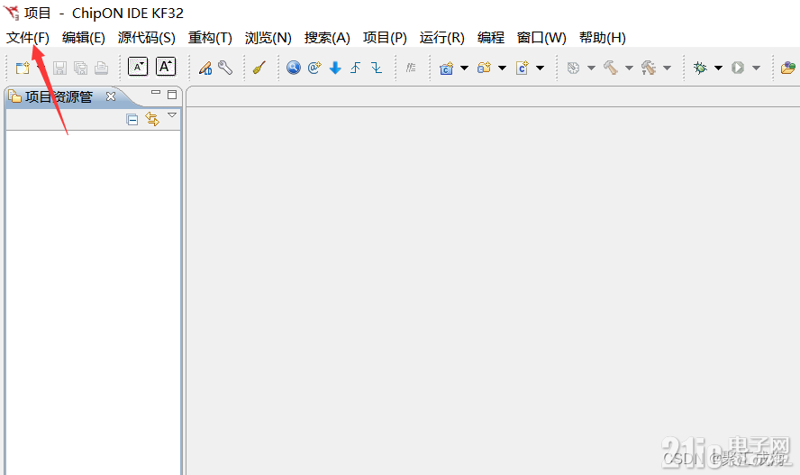Maximize the project explorer panel
The height and width of the screenshot is (475, 800).
pos(172,95)
